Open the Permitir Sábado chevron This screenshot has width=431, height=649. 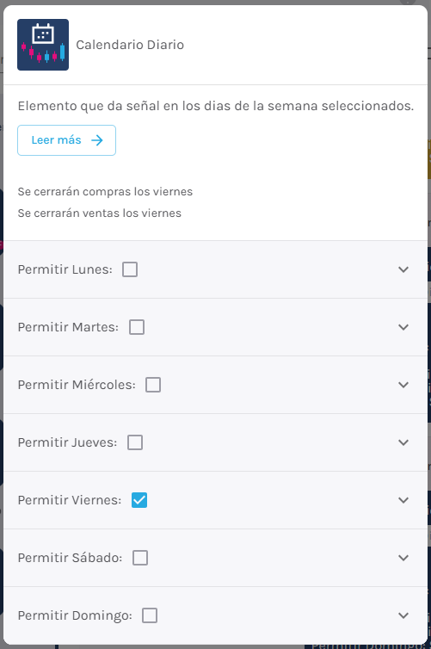click(x=403, y=558)
